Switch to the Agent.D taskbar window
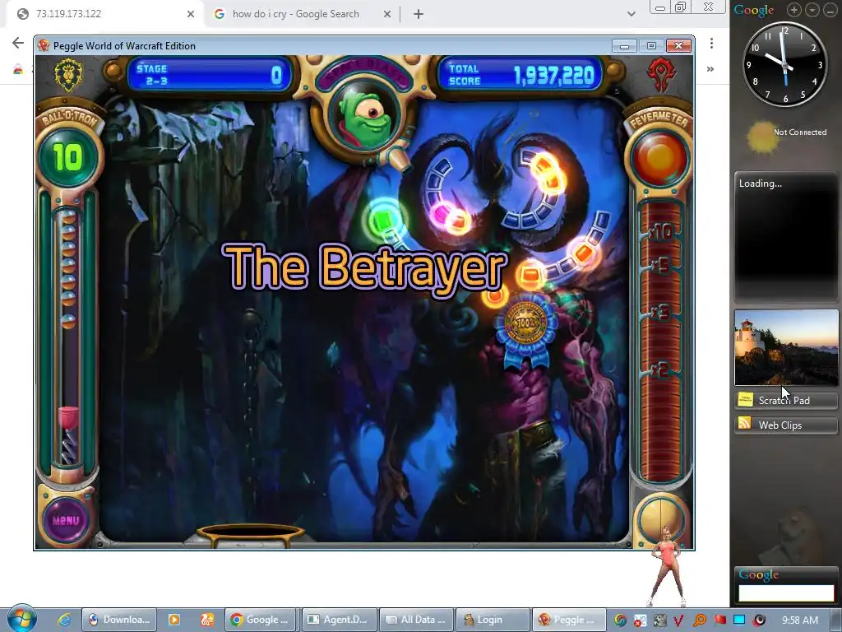Image resolution: width=842 pixels, height=632 pixels. coord(338,620)
